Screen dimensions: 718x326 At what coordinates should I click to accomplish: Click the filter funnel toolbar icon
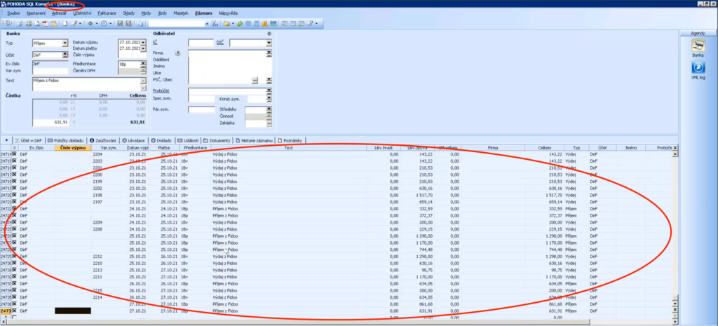(215, 23)
